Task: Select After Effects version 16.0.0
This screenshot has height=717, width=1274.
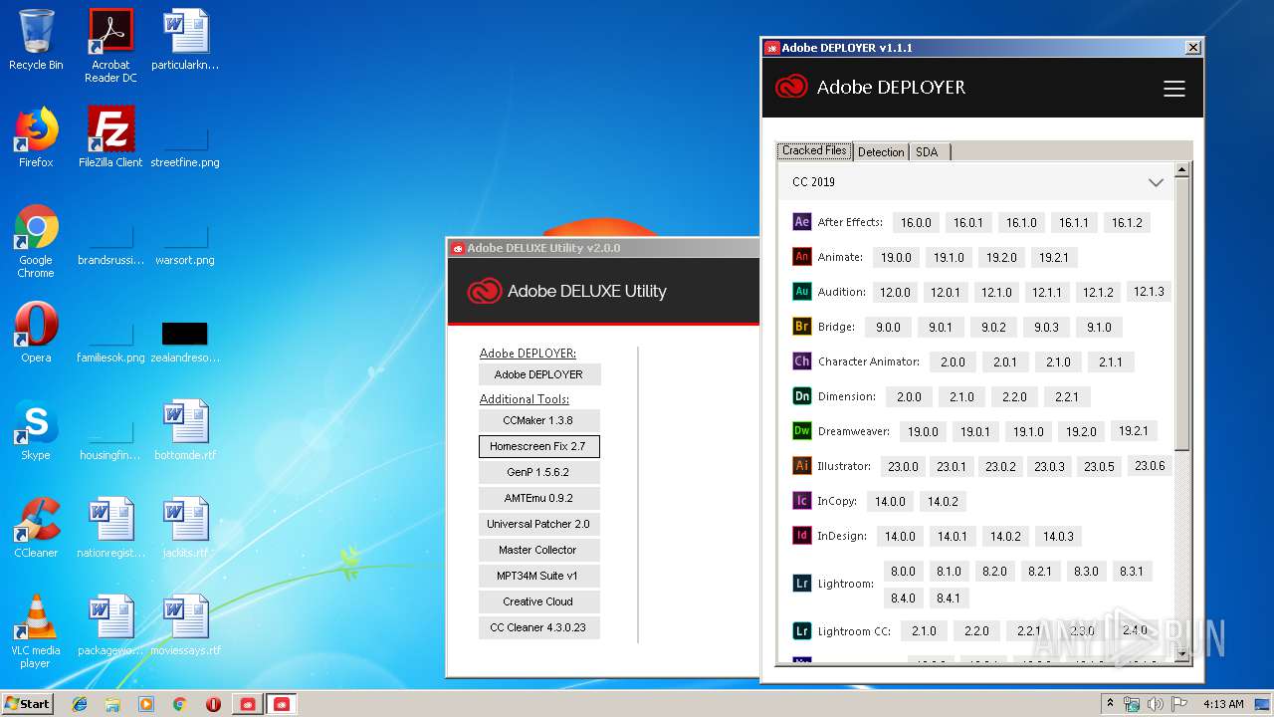Action: (916, 223)
